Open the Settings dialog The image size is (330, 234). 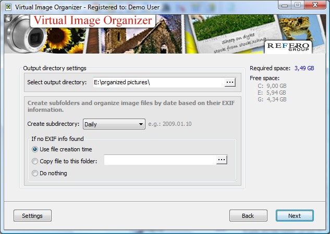coord(32,215)
